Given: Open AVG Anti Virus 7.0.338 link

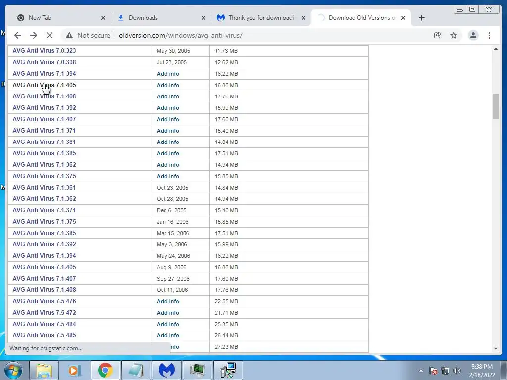Looking at the screenshot, I should pos(44,62).
